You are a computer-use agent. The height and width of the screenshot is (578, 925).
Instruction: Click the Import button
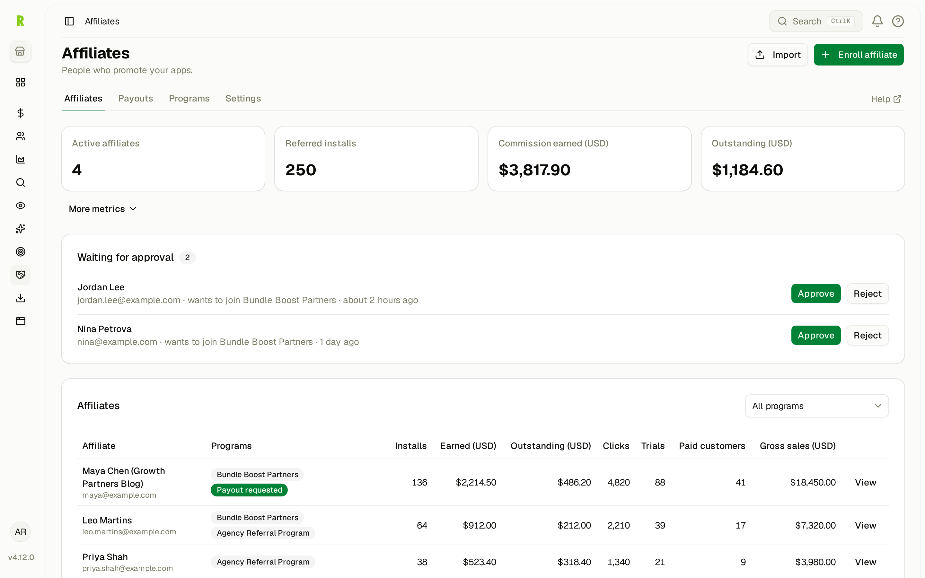(778, 55)
